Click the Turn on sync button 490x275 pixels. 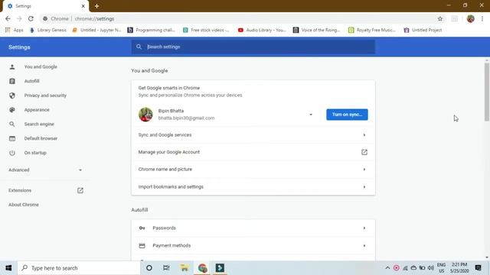347,115
